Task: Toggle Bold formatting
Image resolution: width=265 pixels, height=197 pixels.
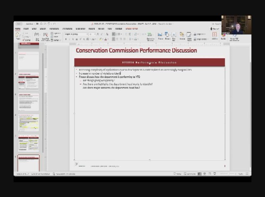Action: coord(66,39)
